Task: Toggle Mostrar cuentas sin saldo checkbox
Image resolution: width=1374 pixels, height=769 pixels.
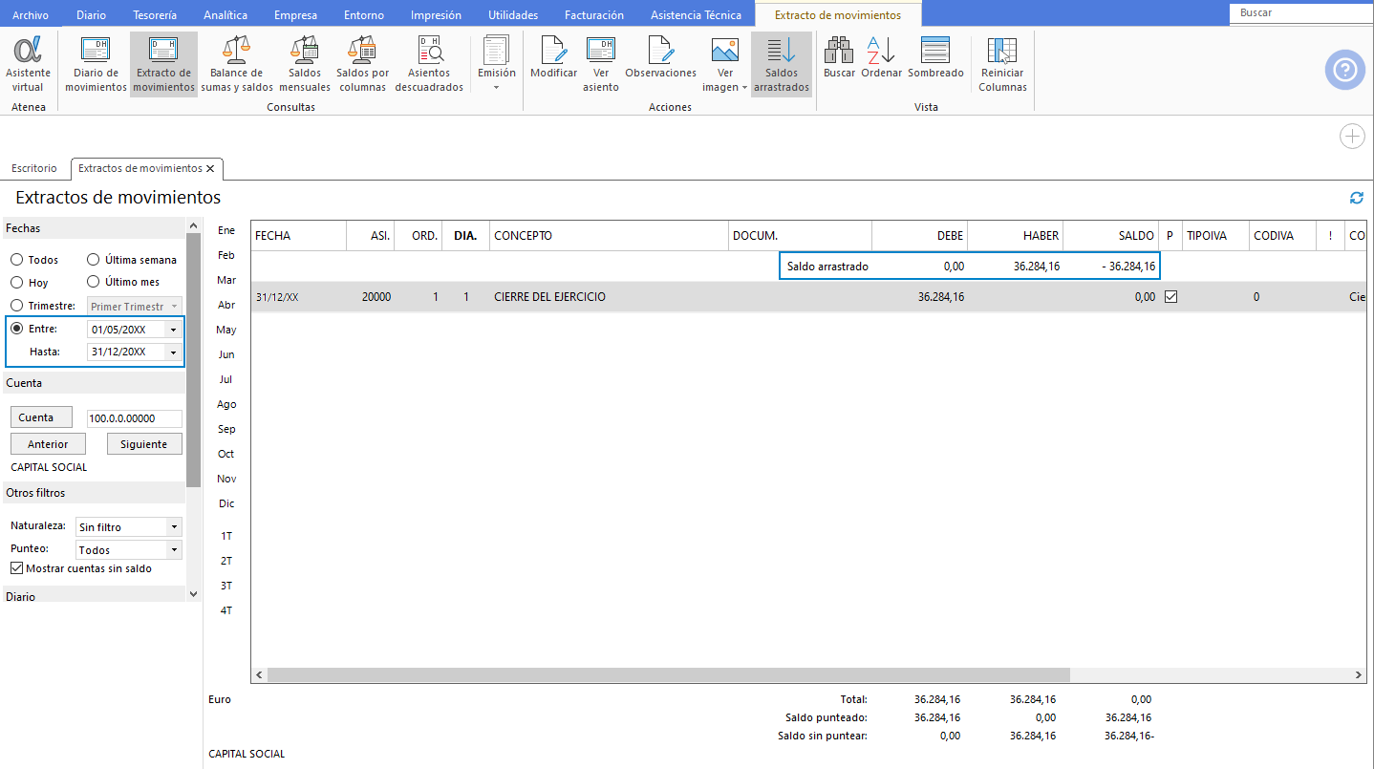Action: [x=16, y=568]
